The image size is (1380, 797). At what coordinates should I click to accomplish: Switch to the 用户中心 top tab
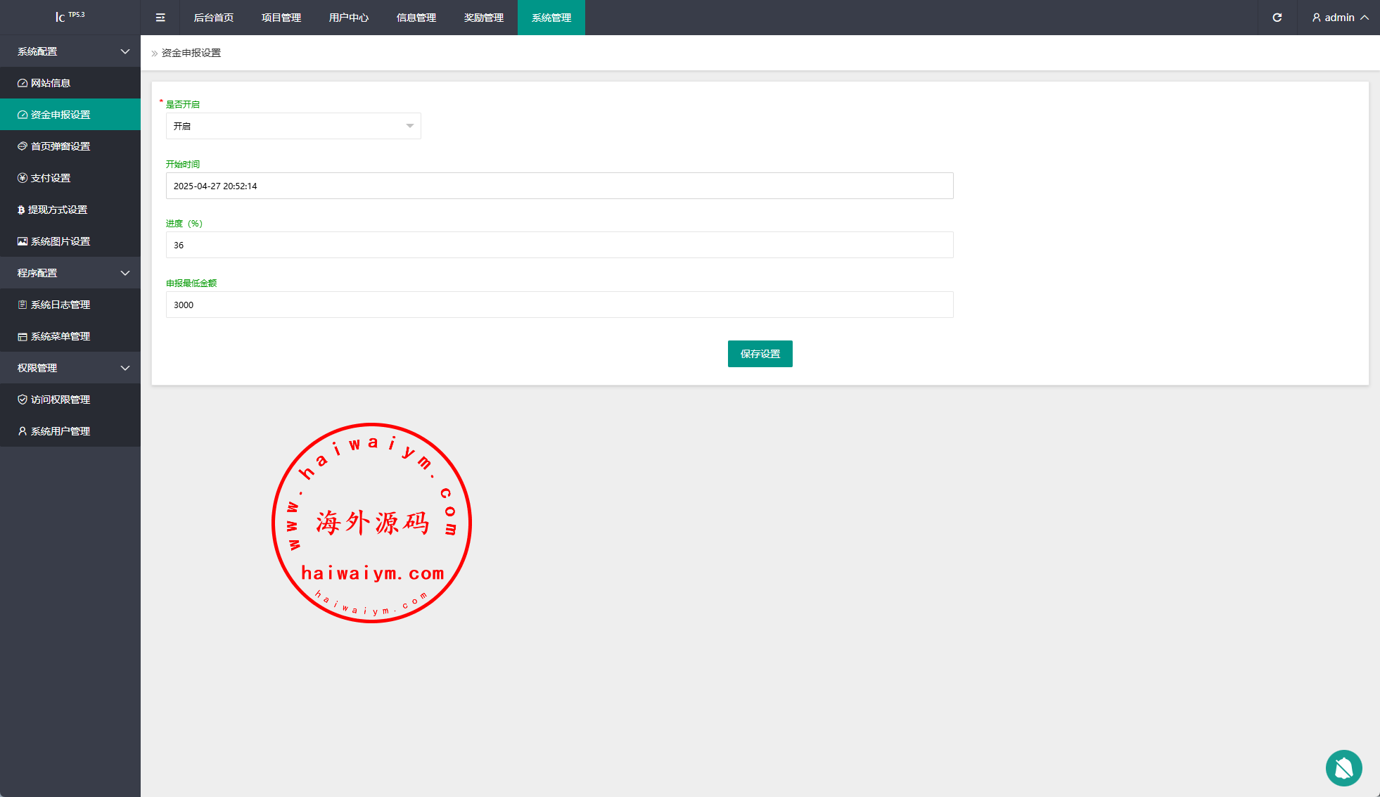point(349,18)
